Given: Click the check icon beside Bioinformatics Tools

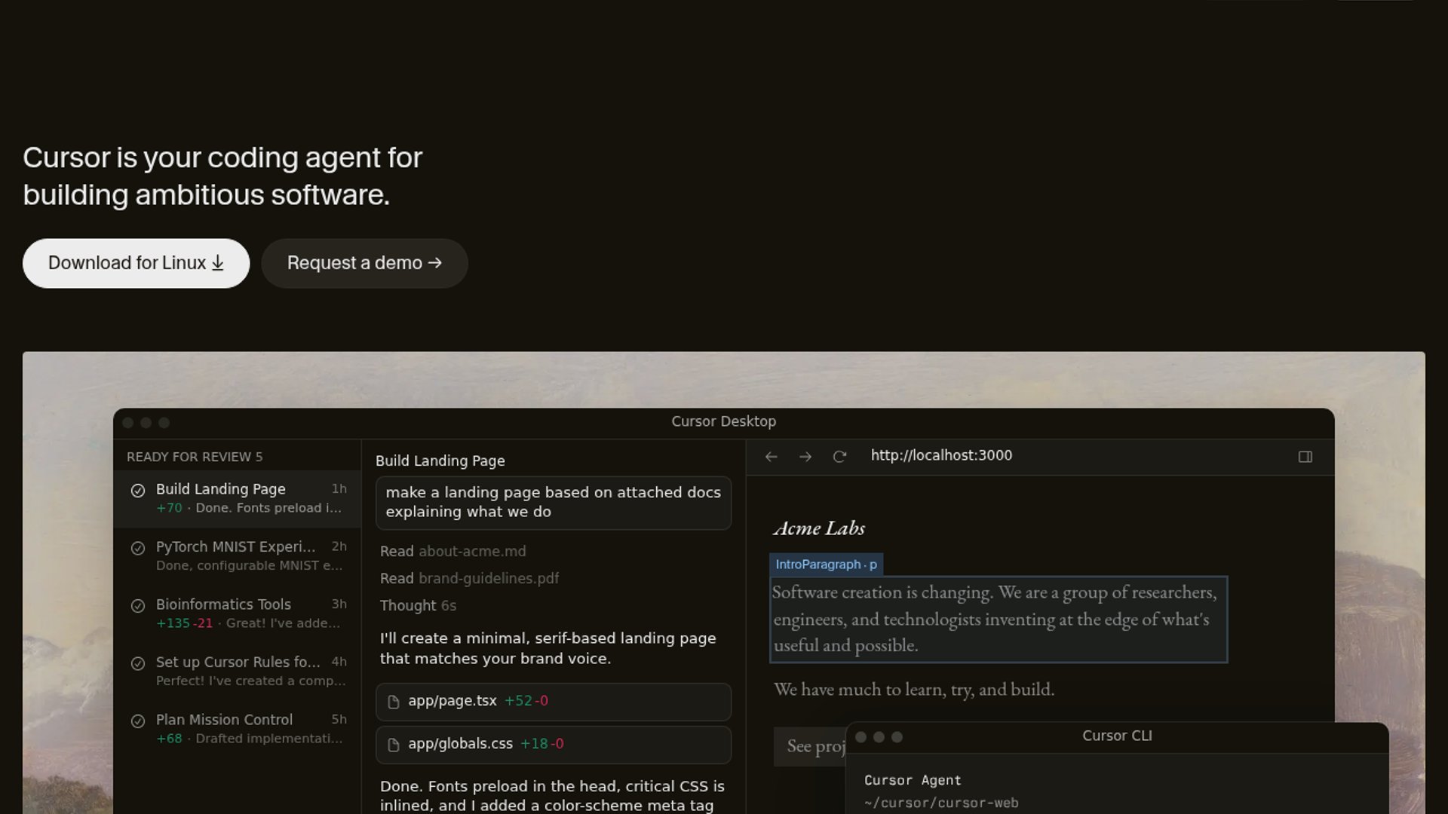Looking at the screenshot, I should point(138,606).
